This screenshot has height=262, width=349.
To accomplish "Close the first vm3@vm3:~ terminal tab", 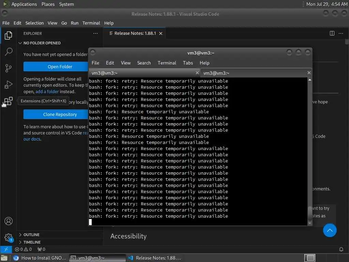I will pos(197,73).
